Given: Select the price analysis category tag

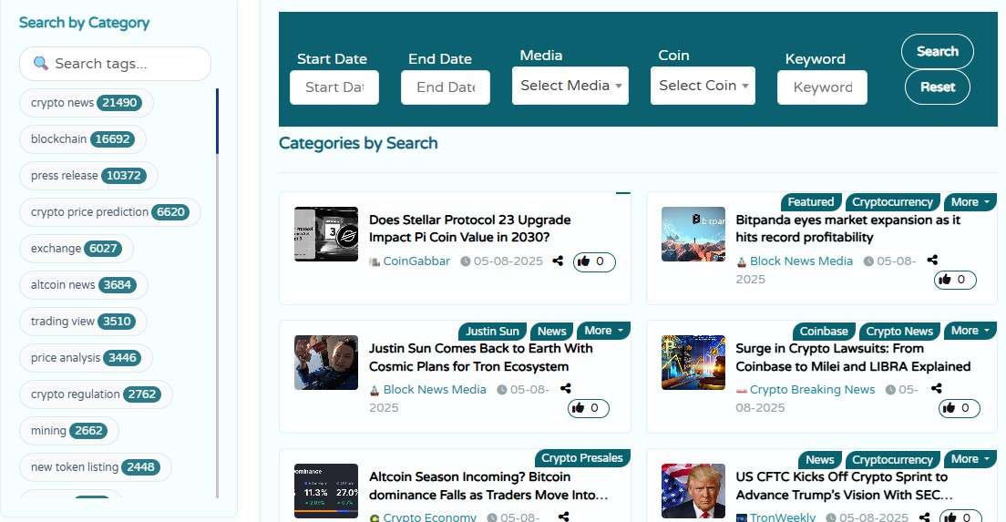Looking at the screenshot, I should pos(86,358).
